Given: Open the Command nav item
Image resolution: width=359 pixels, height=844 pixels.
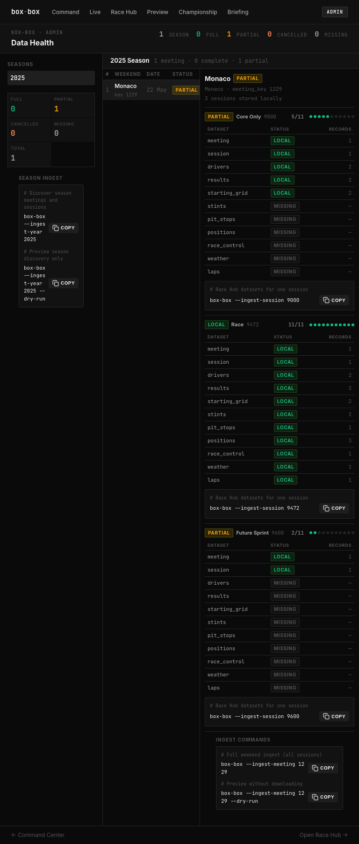Looking at the screenshot, I should point(65,12).
